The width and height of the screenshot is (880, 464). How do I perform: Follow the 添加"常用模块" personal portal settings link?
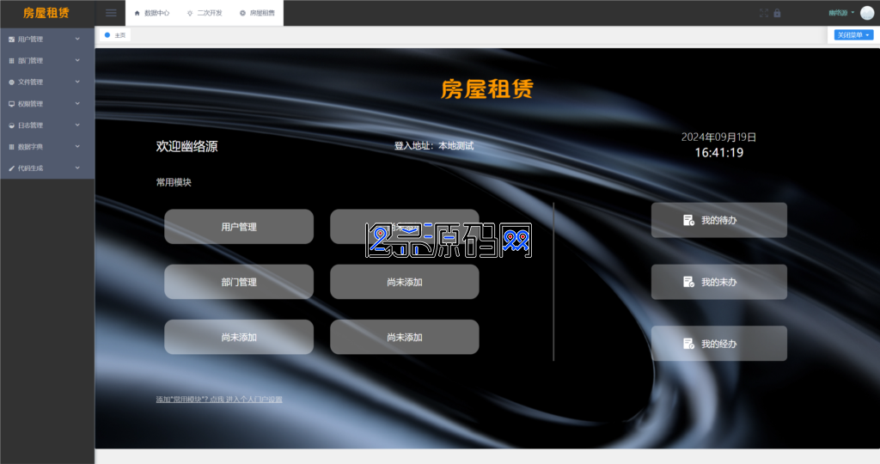219,400
